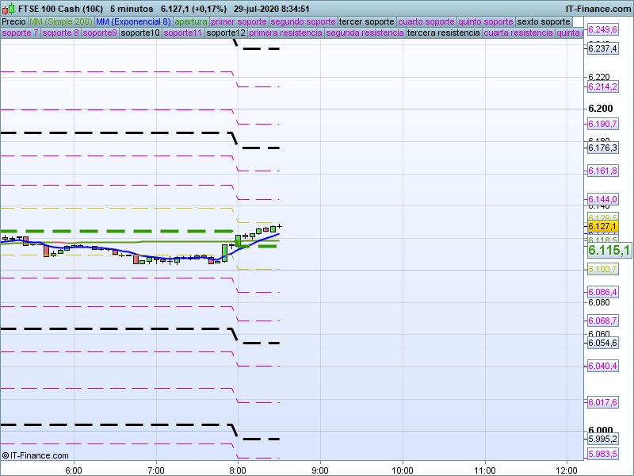
Task: Select the primera resistencia label
Action: pos(285,33)
